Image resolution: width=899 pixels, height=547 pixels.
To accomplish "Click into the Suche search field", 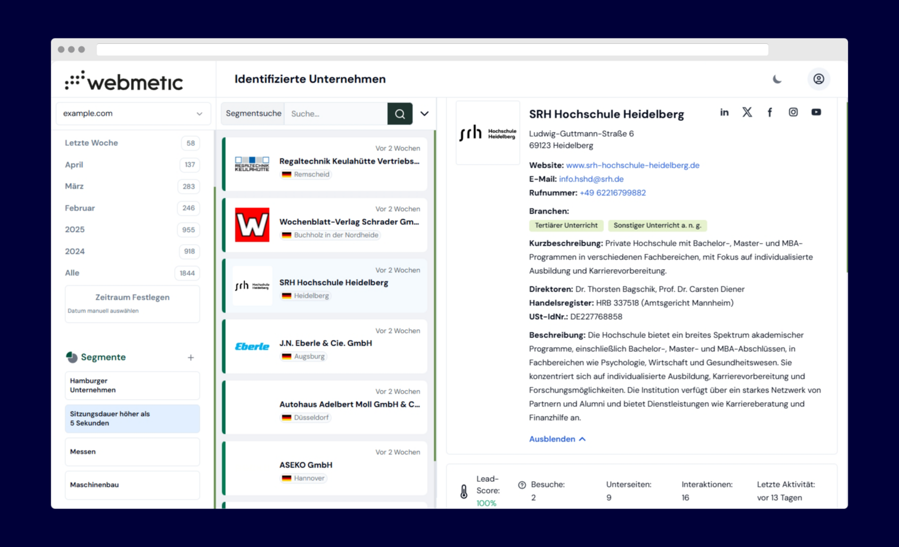I will click(335, 114).
